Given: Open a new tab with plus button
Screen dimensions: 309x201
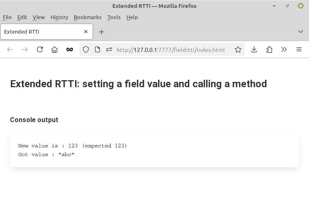Looking at the screenshot, I should click(x=101, y=32).
